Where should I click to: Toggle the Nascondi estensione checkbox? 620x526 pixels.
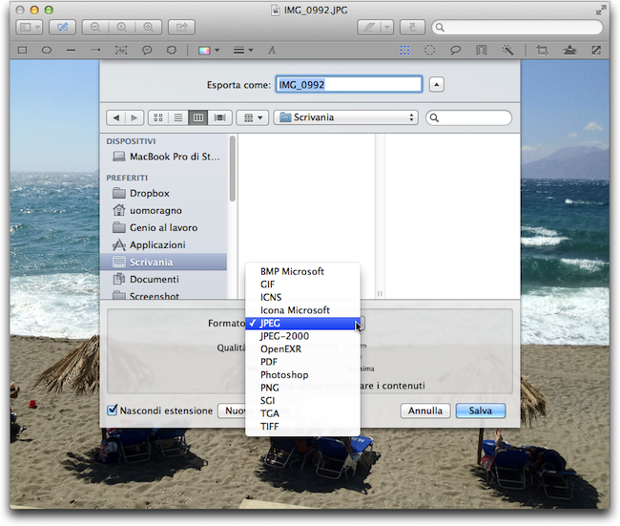click(112, 410)
